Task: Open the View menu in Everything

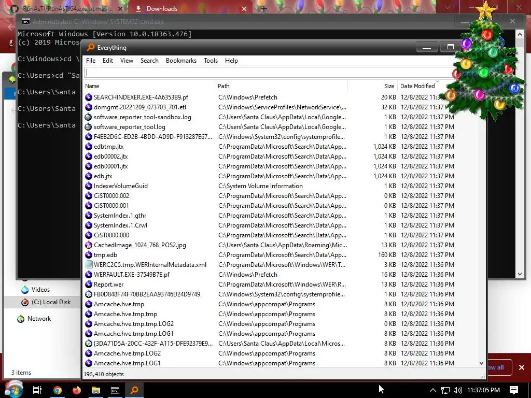Action: (x=127, y=61)
